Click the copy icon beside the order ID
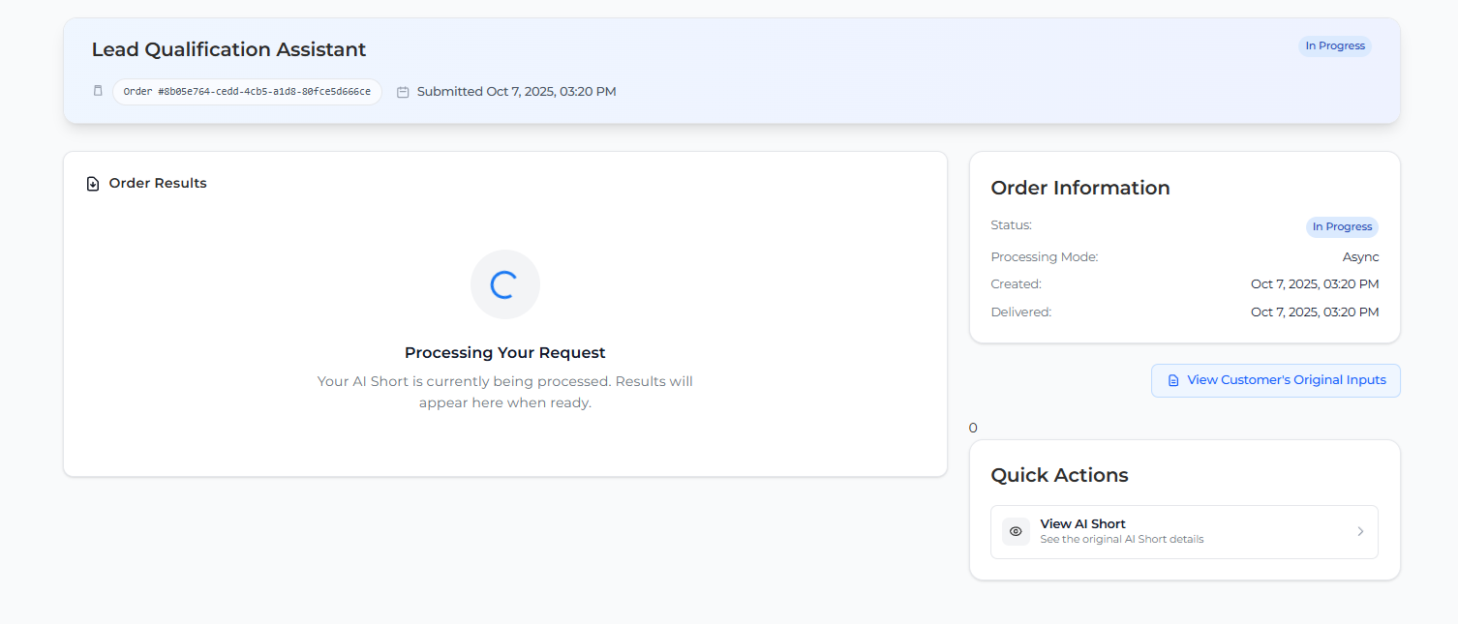 (x=98, y=91)
